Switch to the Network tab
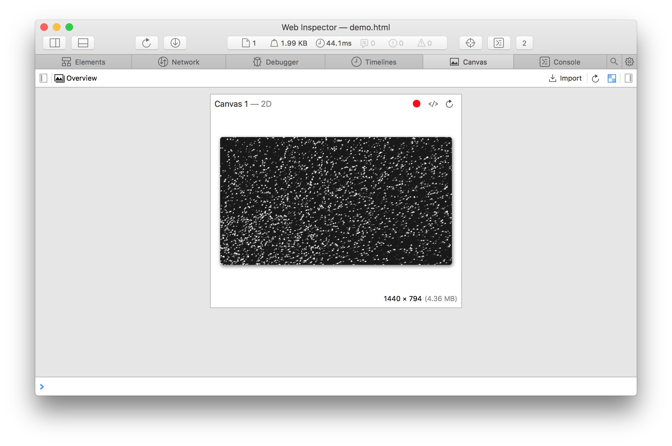This screenshot has width=672, height=446. point(179,62)
